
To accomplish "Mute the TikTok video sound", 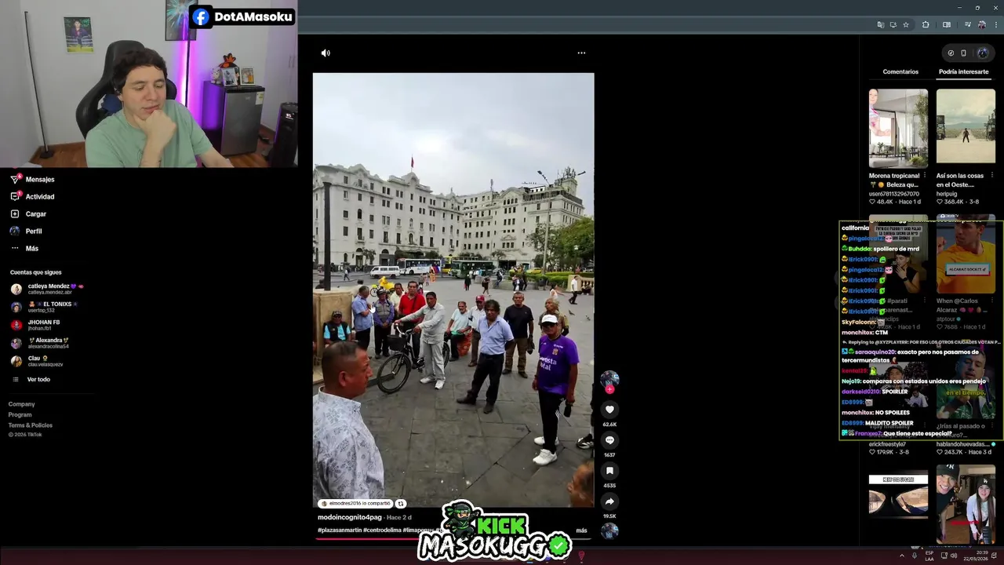I will pos(326,53).
